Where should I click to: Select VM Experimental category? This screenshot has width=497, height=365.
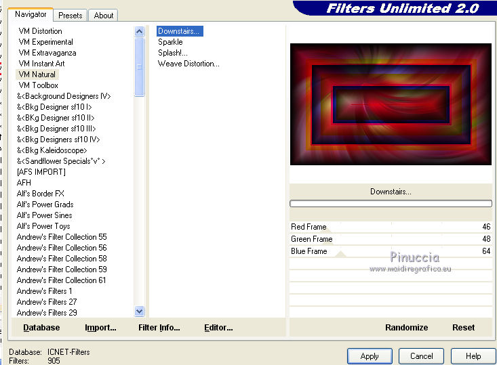[45, 42]
